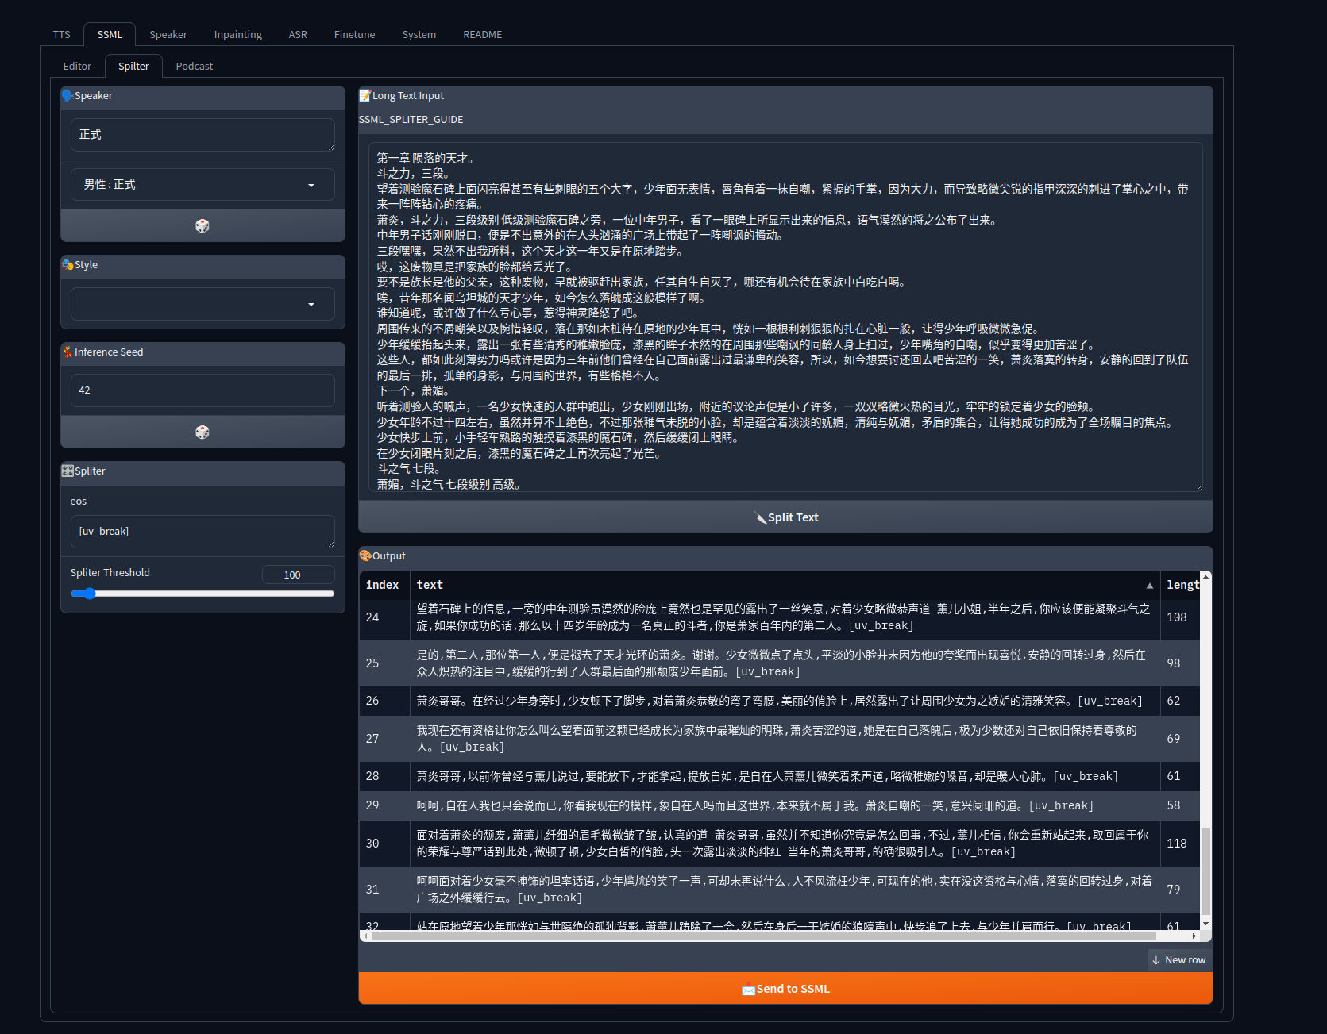1327x1034 pixels.
Task: Click the output table vertical scrollbar
Action: pos(1205,871)
